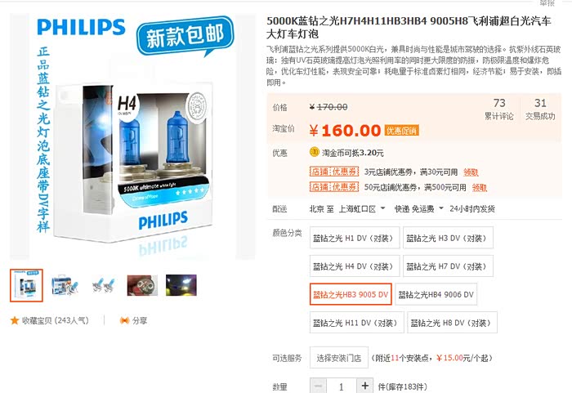Click the plus quantity button

click(x=364, y=386)
